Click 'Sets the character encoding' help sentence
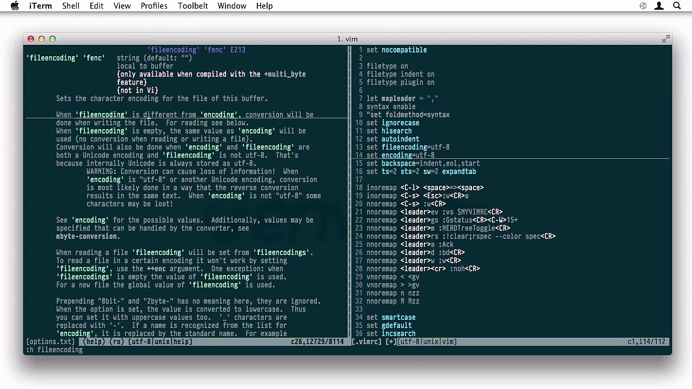This screenshot has height=389, width=692. [x=162, y=99]
